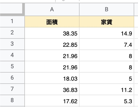
Task: Select column A header
Action: [x=52, y=9]
